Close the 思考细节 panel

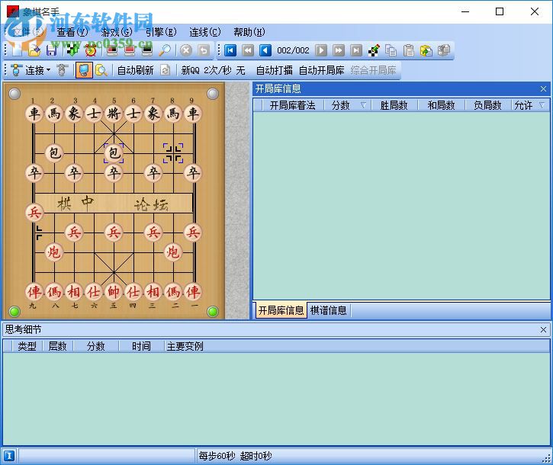(x=543, y=329)
